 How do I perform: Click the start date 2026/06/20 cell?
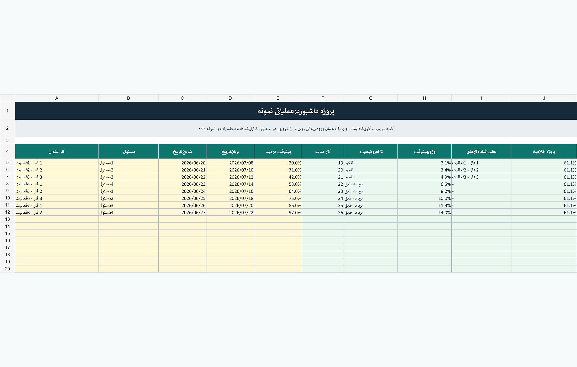[x=182, y=163]
